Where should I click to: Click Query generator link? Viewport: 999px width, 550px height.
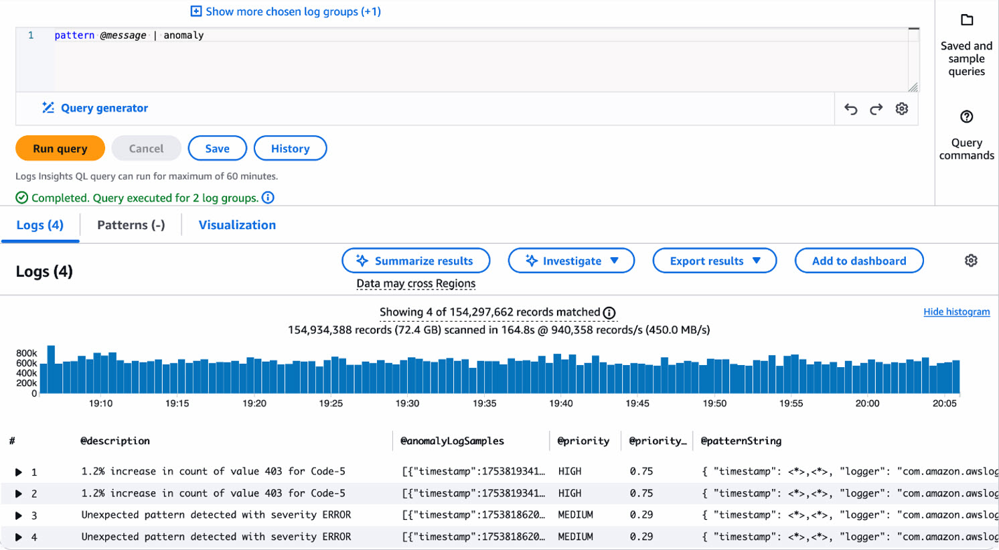point(104,108)
